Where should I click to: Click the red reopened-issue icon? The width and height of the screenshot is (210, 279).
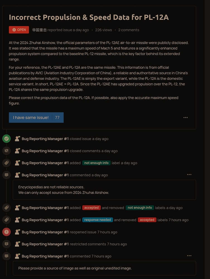coord(6,232)
